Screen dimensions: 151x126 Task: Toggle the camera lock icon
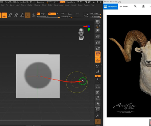coord(98,72)
